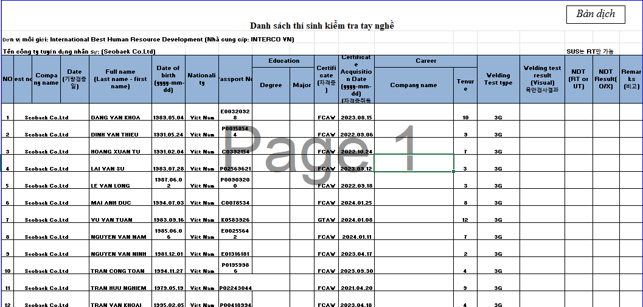The width and height of the screenshot is (643, 307).
Task: Click the fill handle of the selected cell
Action: click(454, 172)
